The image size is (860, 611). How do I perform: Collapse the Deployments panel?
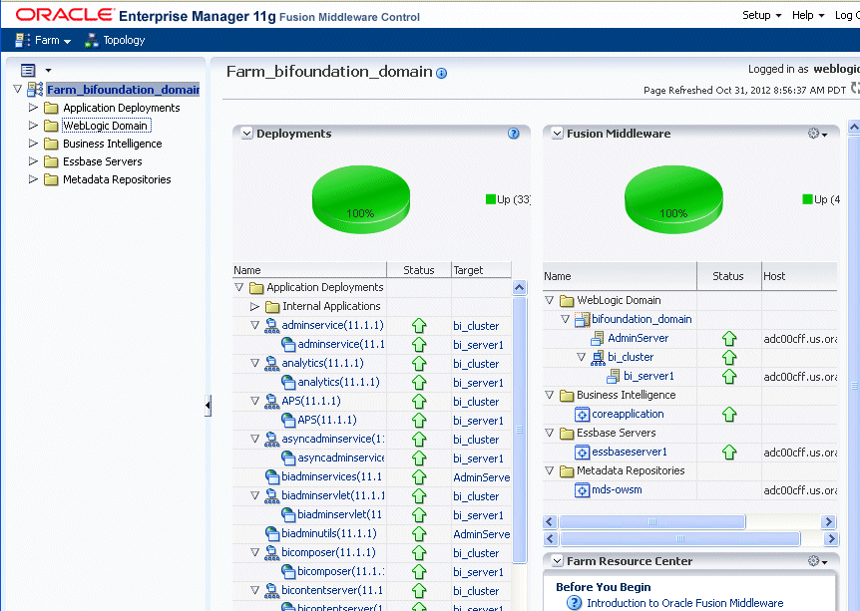(x=246, y=134)
